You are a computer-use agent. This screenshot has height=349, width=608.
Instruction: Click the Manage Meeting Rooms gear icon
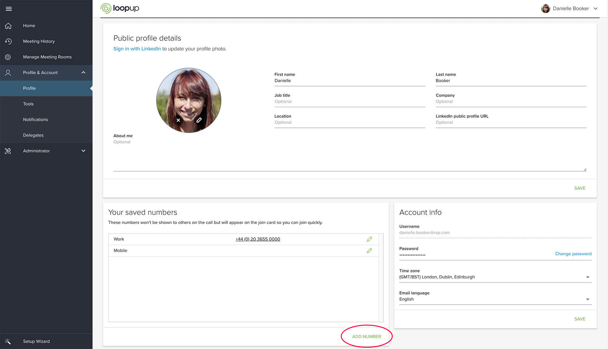pyautogui.click(x=8, y=57)
